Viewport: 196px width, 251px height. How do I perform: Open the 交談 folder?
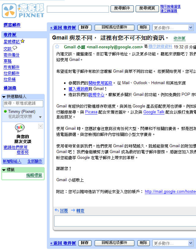(8, 48)
